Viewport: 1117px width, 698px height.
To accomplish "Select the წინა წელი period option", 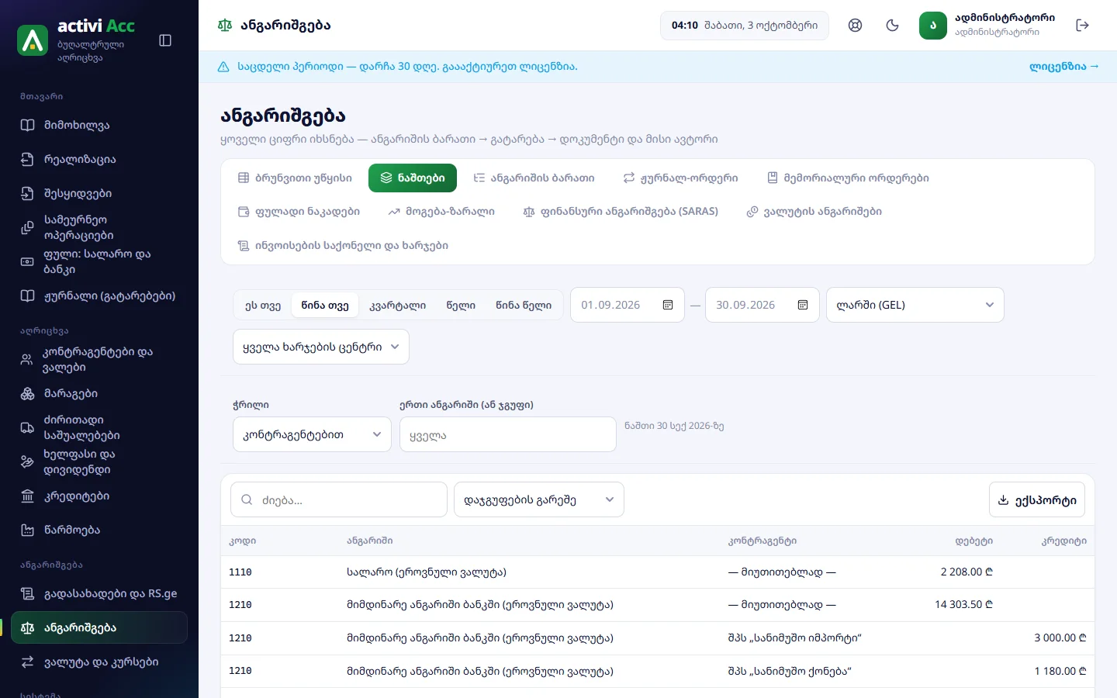I will (x=524, y=305).
